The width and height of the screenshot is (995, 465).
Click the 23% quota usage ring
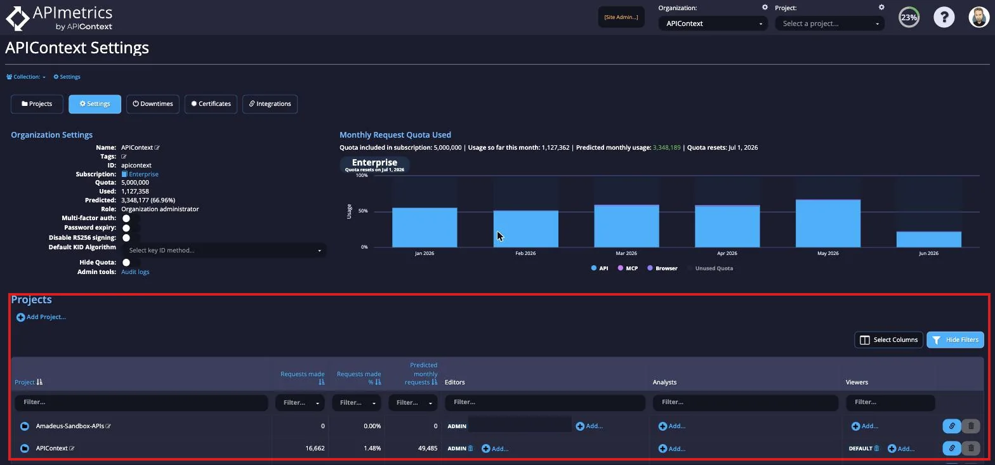coord(909,17)
